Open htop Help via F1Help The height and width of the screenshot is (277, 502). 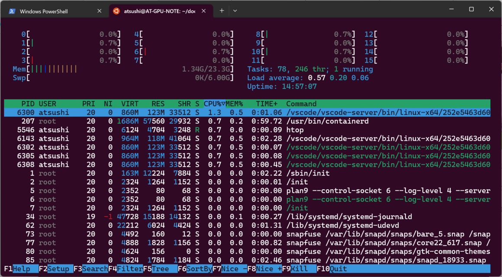click(x=17, y=268)
